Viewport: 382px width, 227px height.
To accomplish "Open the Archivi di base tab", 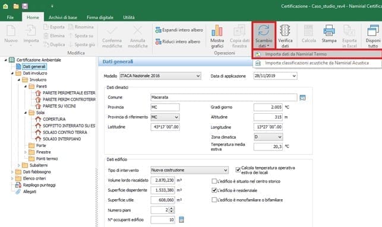I will [62, 17].
